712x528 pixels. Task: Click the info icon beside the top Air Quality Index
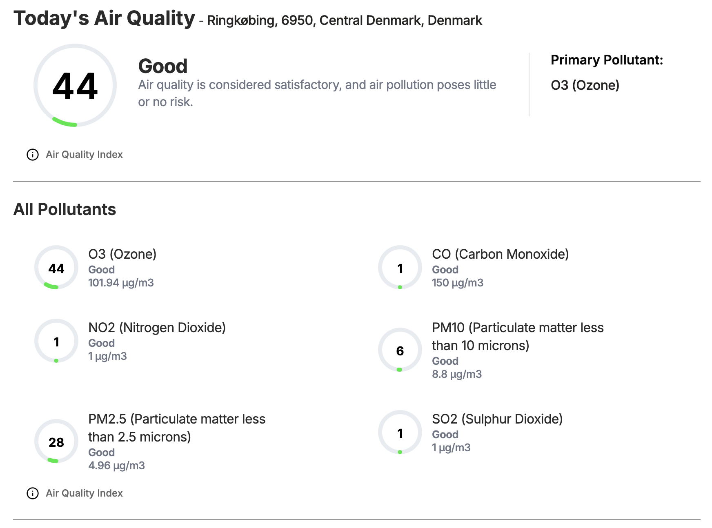pyautogui.click(x=33, y=155)
